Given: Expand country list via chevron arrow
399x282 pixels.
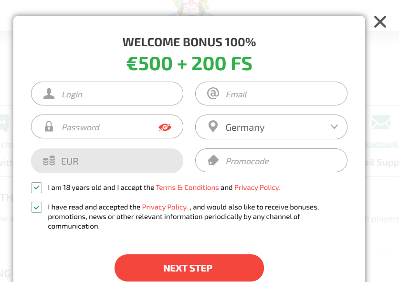Looking at the screenshot, I should point(334,127).
